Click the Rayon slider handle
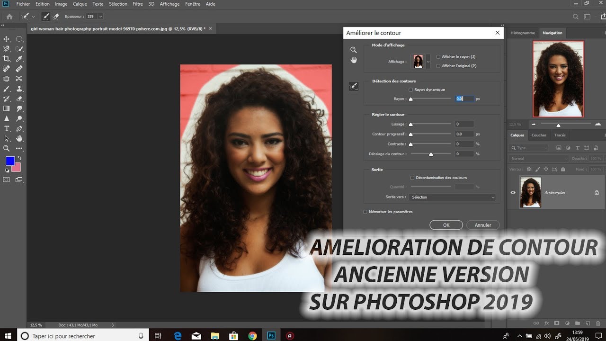 point(410,99)
